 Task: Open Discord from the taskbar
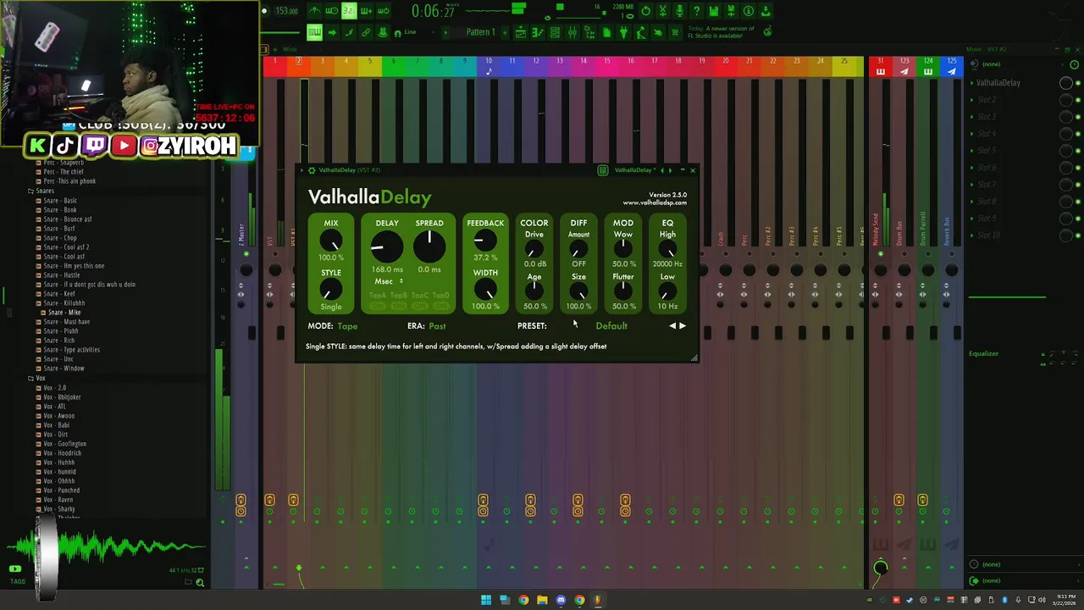coord(561,600)
